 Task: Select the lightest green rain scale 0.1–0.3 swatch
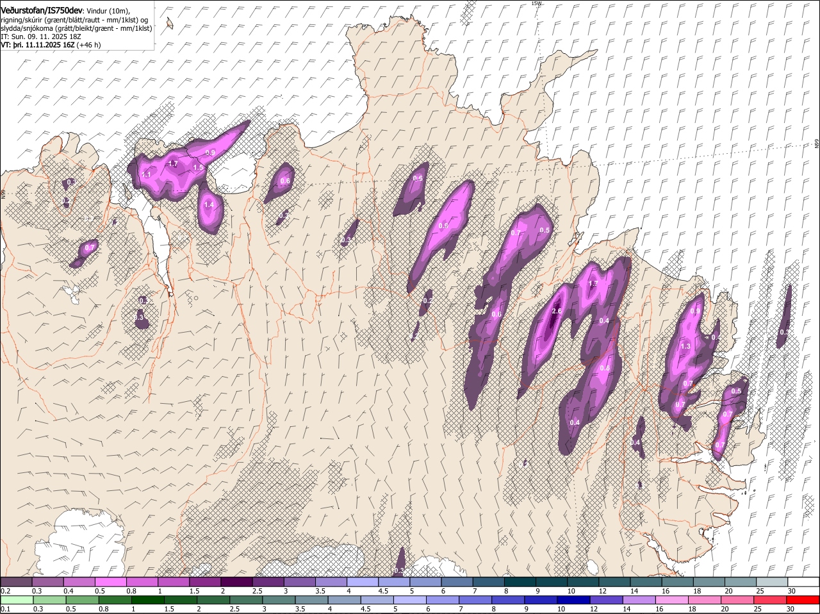tap(17, 600)
